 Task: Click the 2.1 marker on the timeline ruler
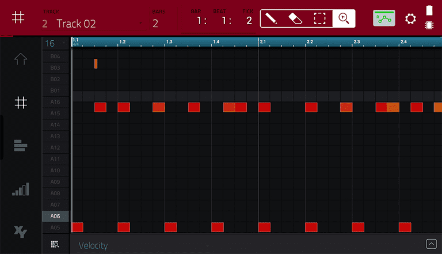[262, 42]
